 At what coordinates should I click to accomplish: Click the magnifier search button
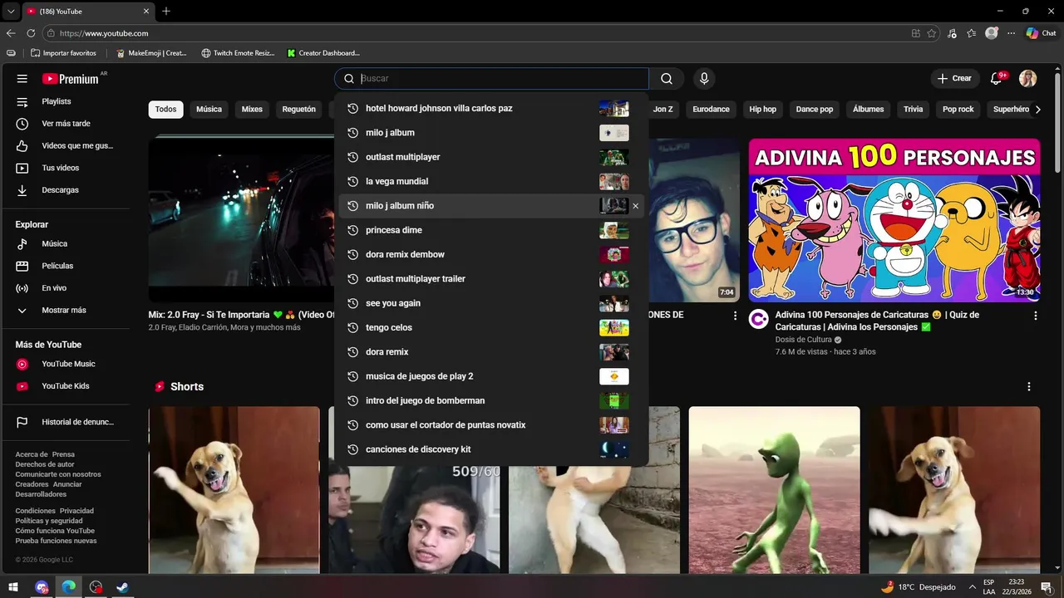click(667, 79)
